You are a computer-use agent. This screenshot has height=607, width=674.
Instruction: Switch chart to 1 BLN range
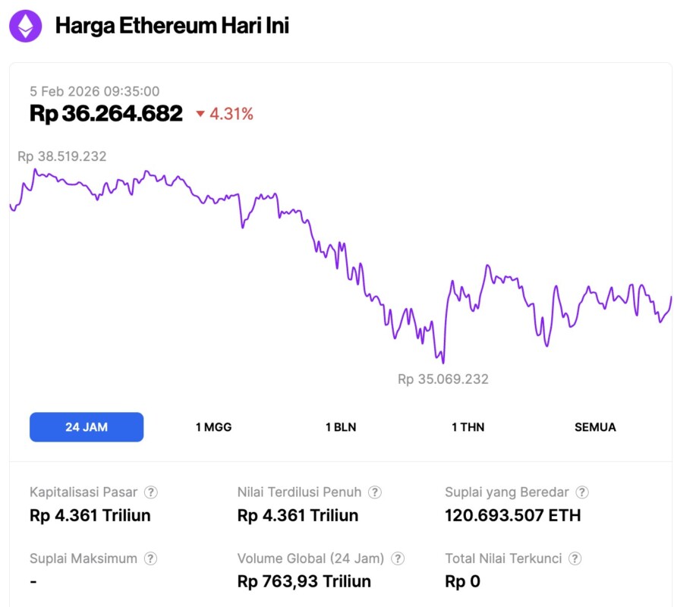pos(341,427)
